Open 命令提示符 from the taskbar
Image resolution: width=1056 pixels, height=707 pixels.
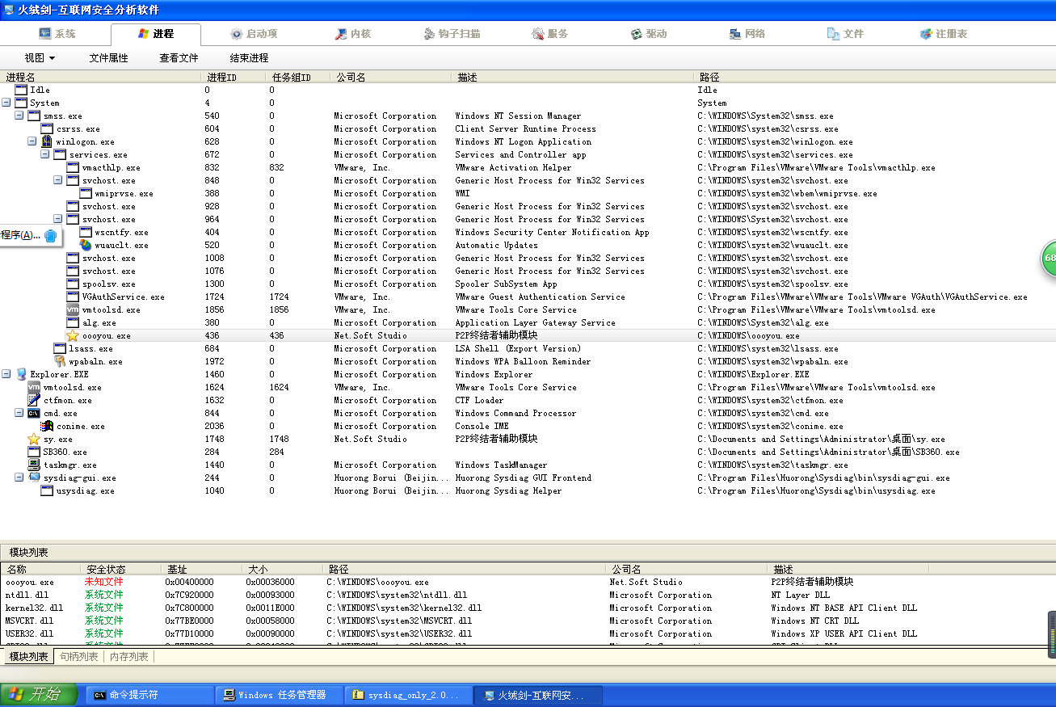click(149, 695)
